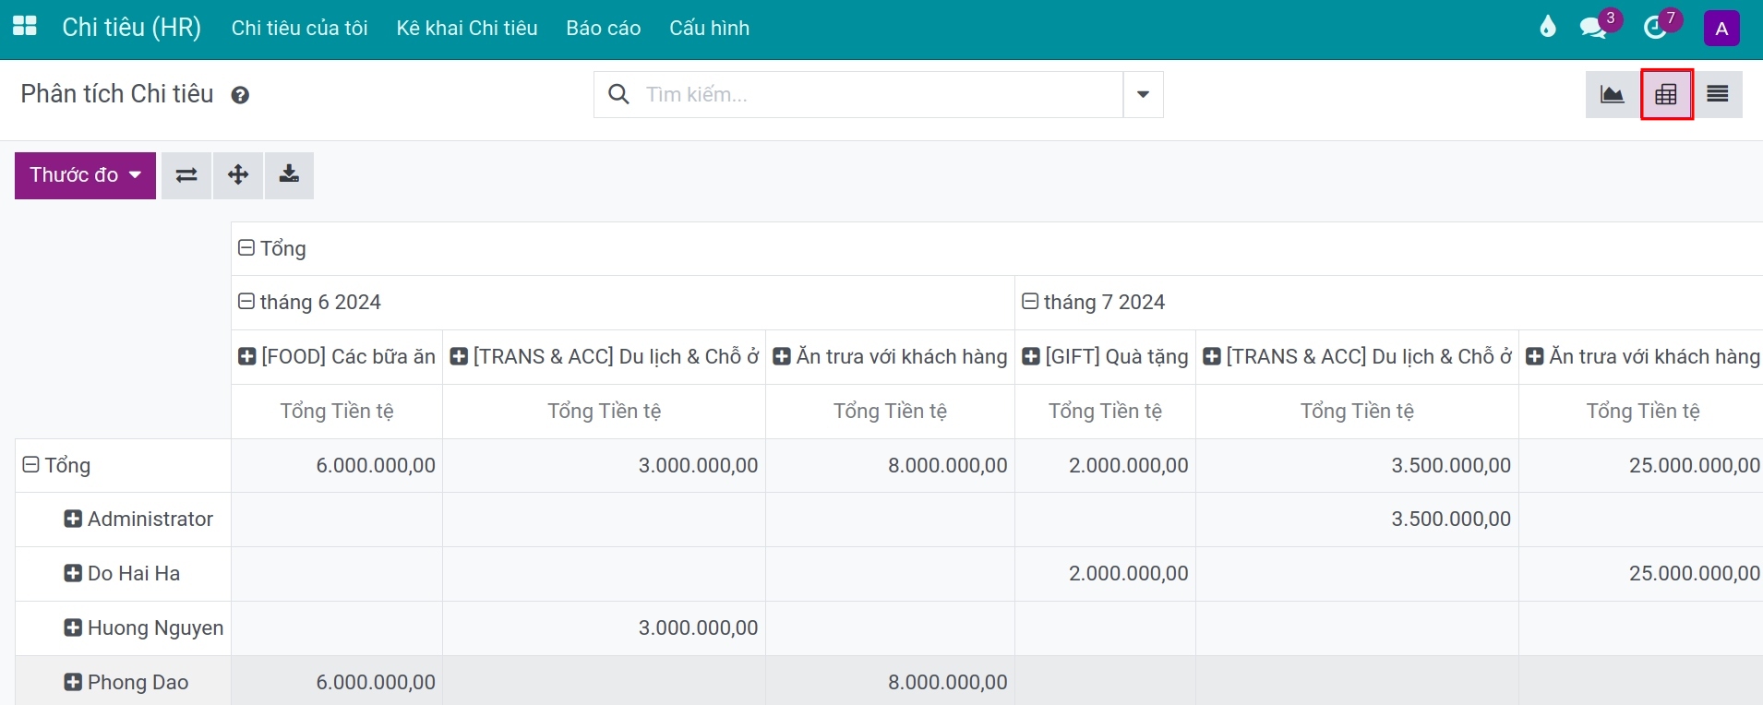Open the Cấu hình menu

pyautogui.click(x=710, y=28)
